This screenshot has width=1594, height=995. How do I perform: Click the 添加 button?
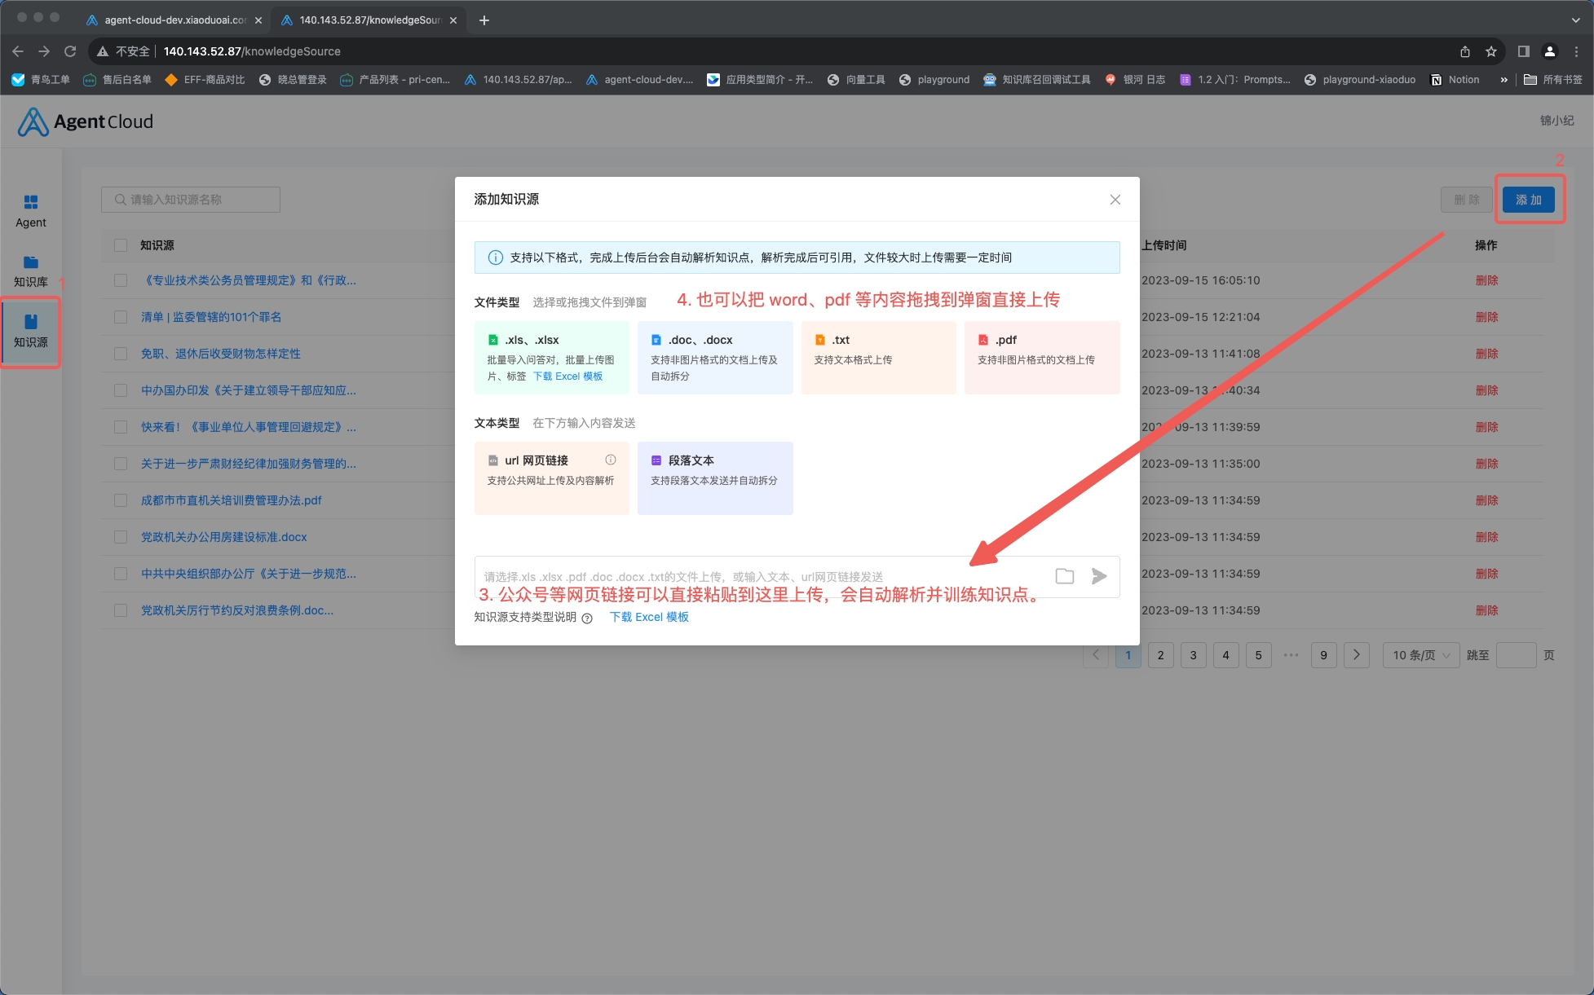click(x=1528, y=200)
